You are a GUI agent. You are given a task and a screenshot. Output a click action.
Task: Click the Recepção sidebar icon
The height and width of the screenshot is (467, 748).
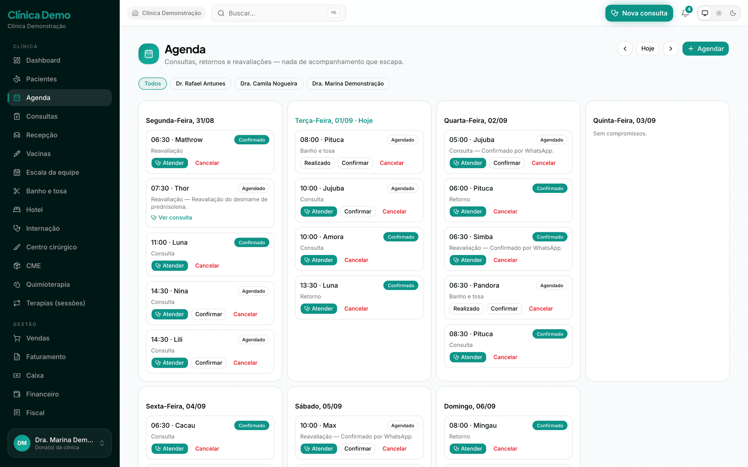17,135
